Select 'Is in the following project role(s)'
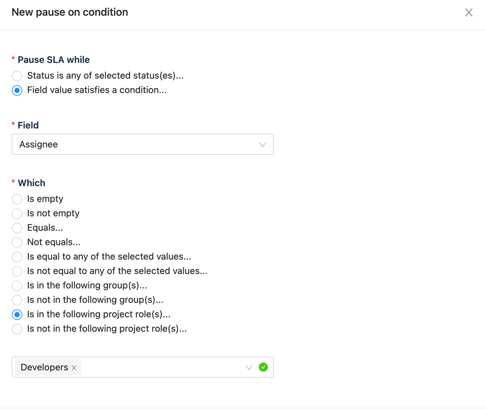Viewport: 486px width, 411px height. point(17,315)
